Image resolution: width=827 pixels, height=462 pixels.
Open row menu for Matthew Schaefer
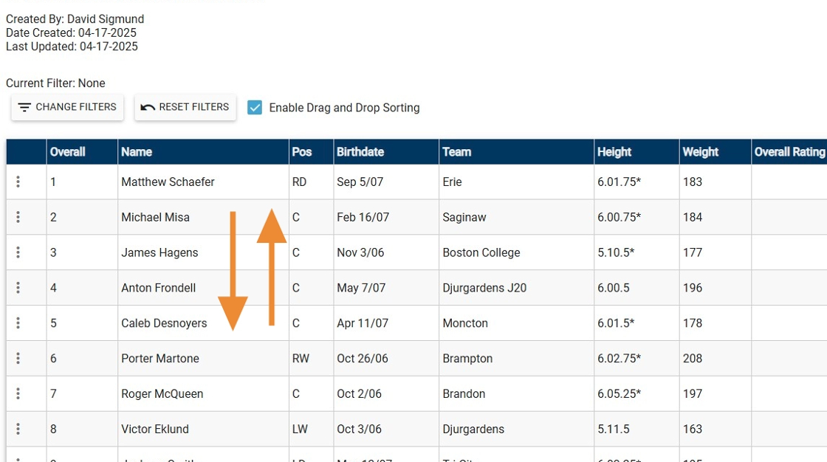click(18, 182)
